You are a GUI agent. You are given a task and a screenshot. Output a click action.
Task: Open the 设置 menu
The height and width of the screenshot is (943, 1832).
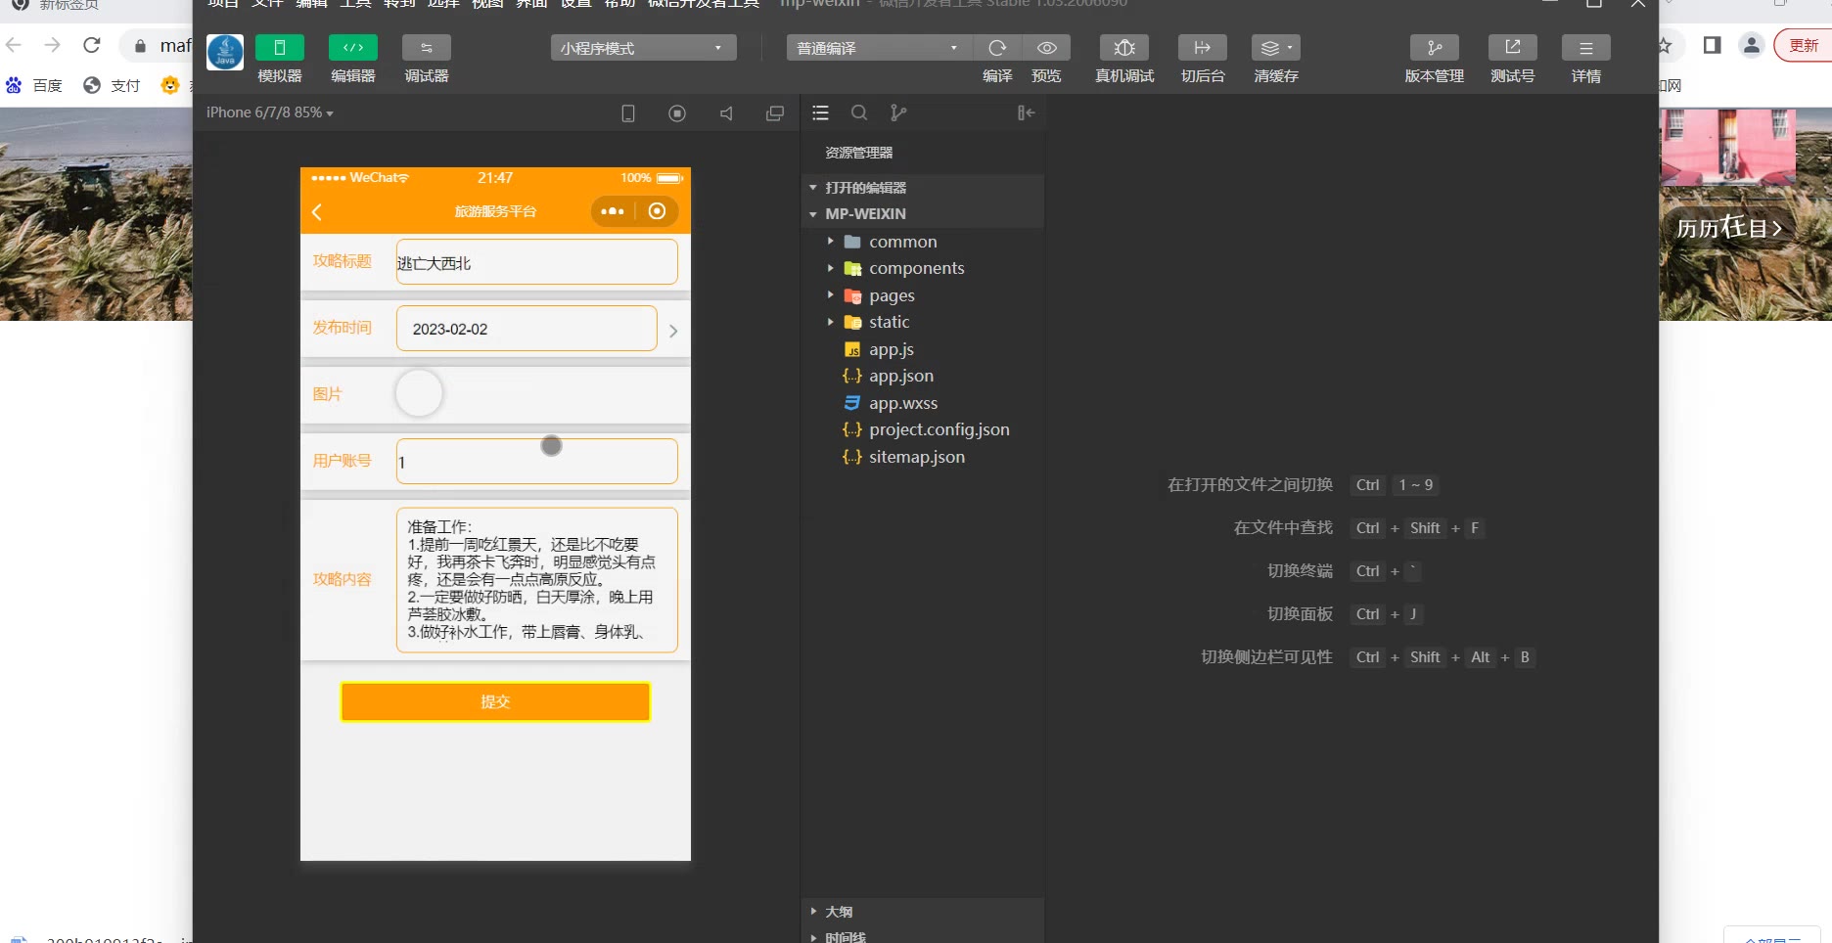(x=575, y=4)
